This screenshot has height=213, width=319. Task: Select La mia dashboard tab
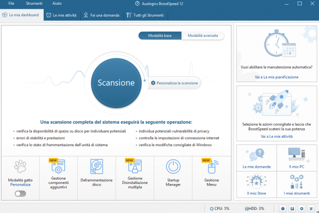(x=22, y=15)
